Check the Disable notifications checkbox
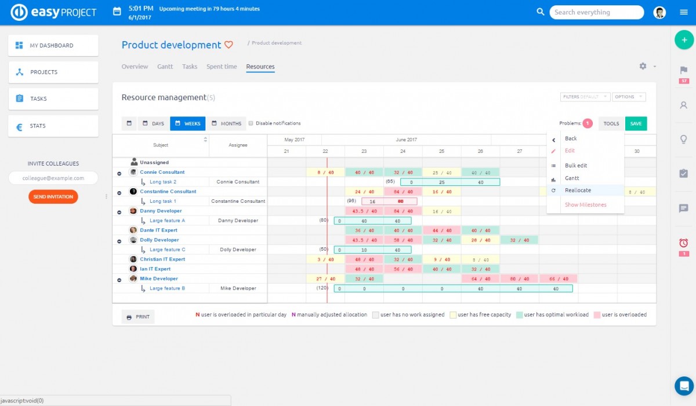This screenshot has width=696, height=406. (x=252, y=123)
